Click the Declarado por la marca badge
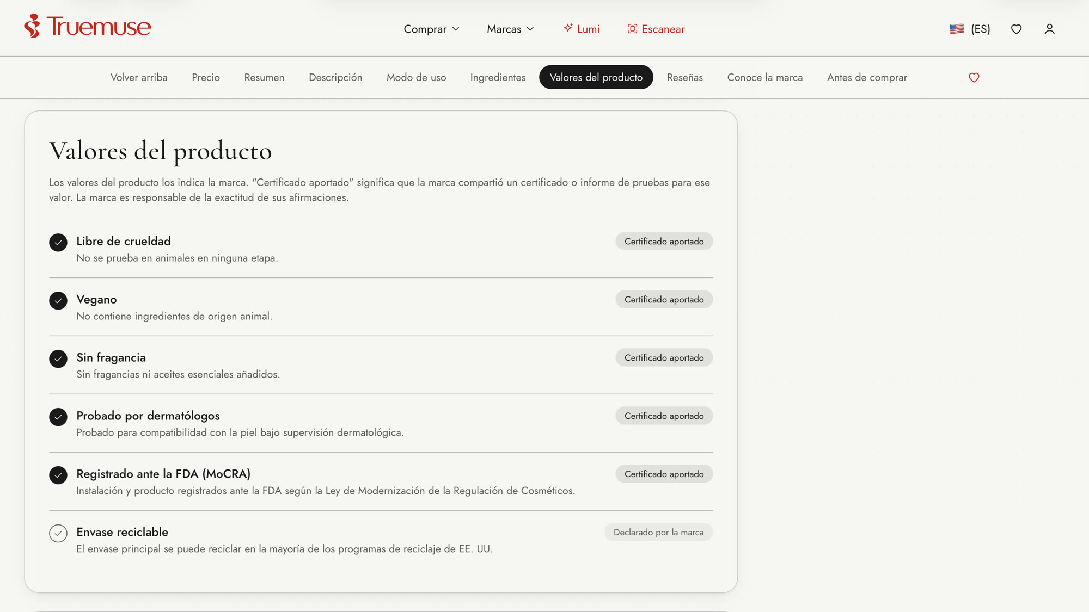 [658, 532]
